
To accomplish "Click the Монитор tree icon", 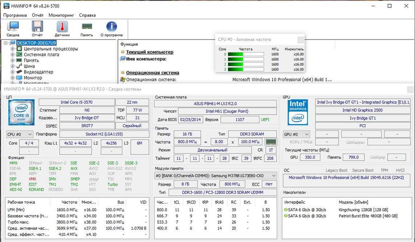I will tap(19, 77).
